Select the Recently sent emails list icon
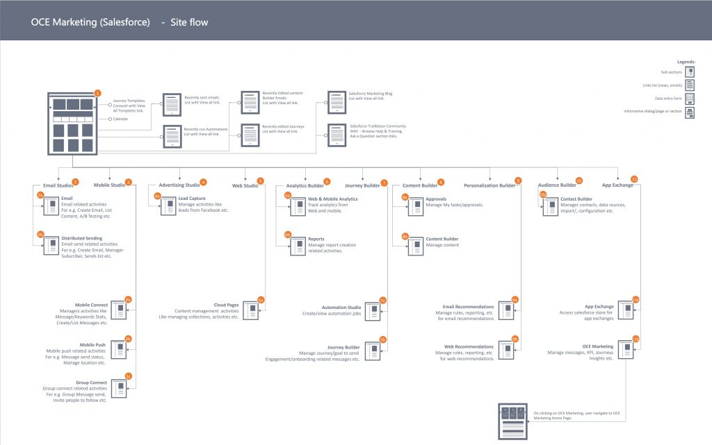 [x=172, y=105]
